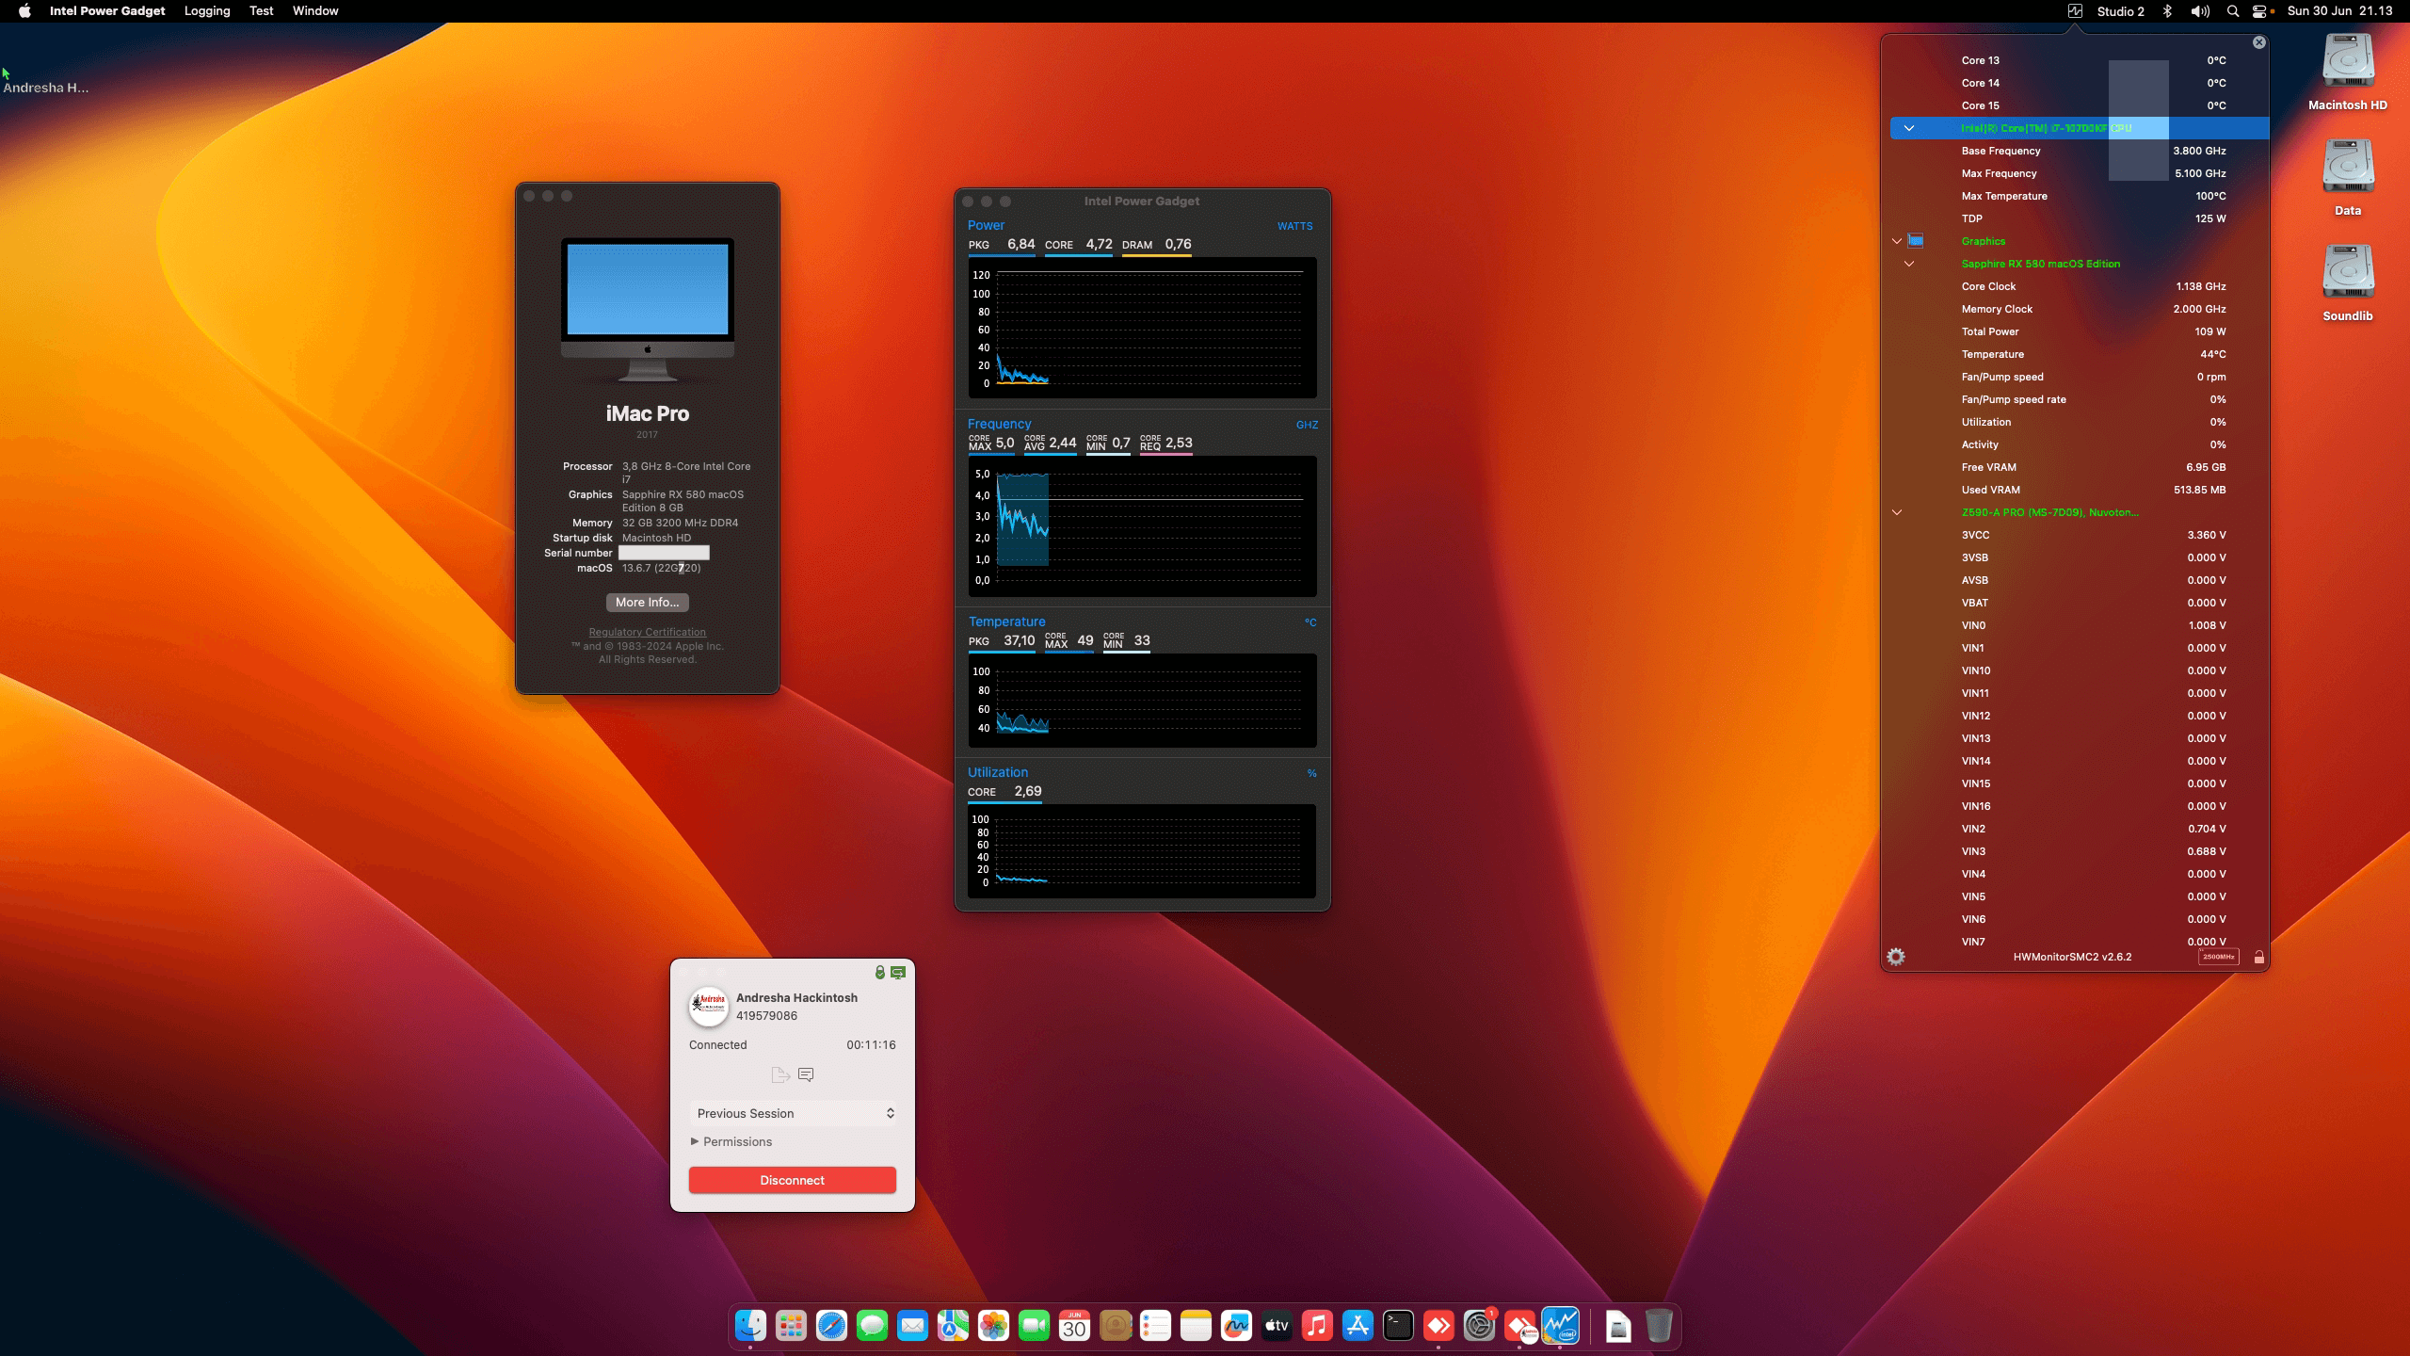Open the Logging menu

[207, 11]
